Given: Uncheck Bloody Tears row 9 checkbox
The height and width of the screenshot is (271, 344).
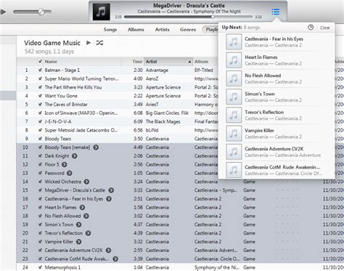Looking at the screenshot, I should click(40, 139).
